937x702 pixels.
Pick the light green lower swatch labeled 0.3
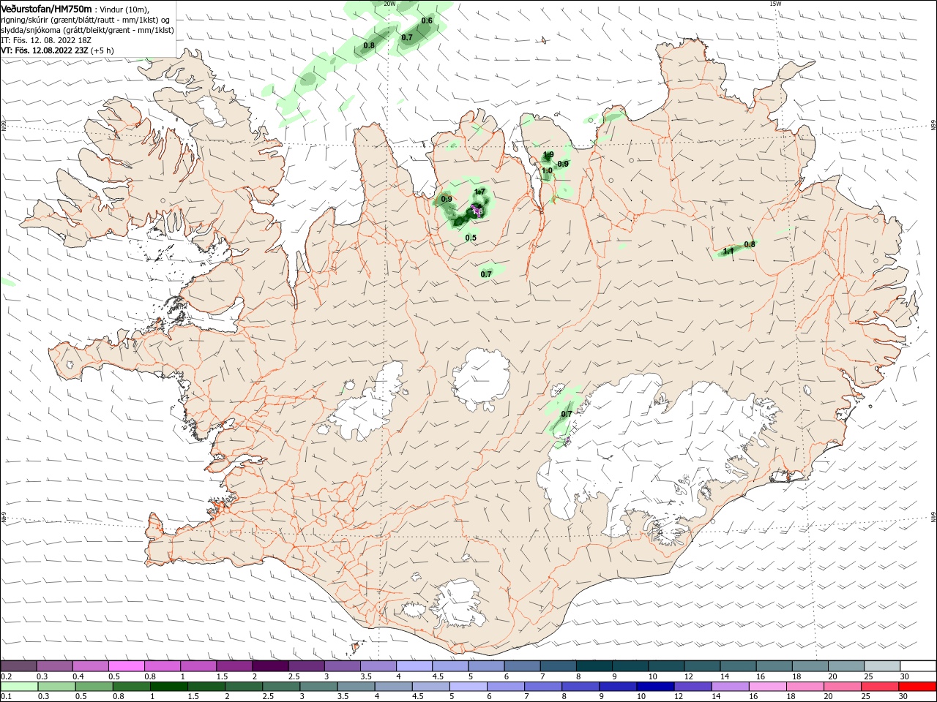tap(56, 687)
